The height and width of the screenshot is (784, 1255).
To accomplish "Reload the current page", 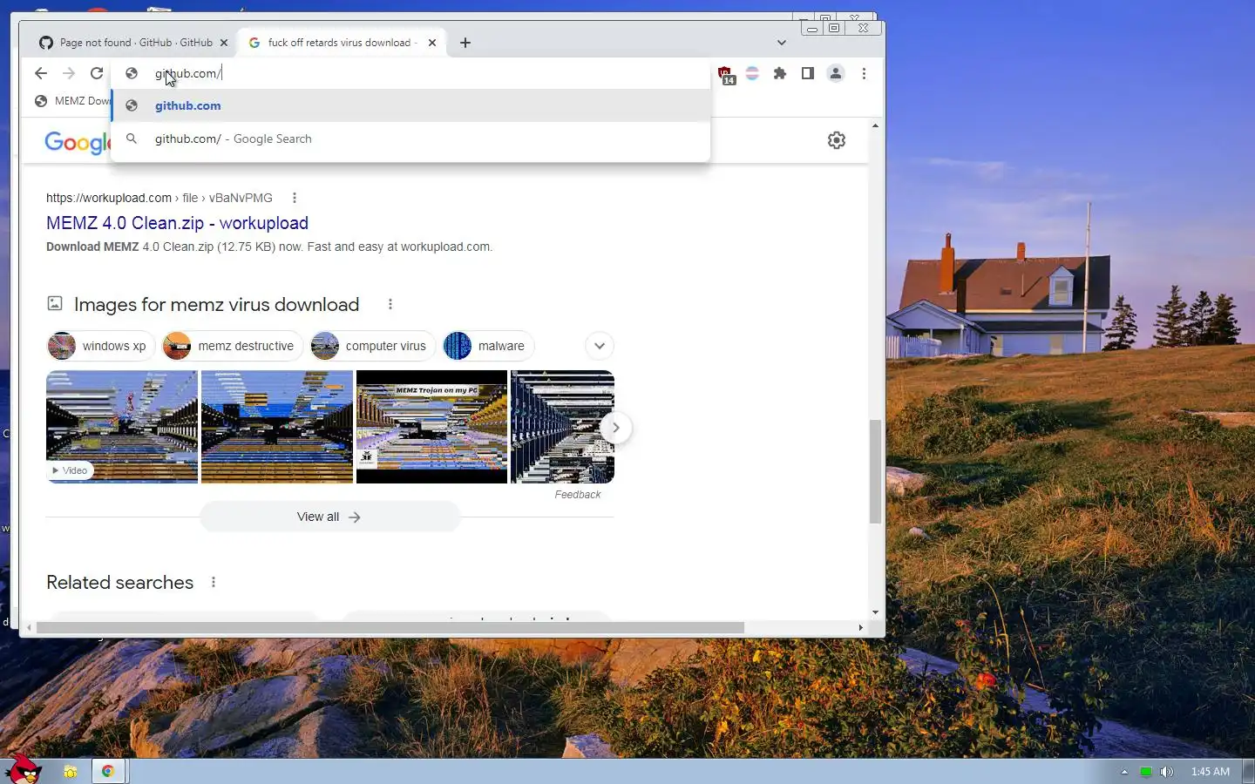I will [97, 74].
